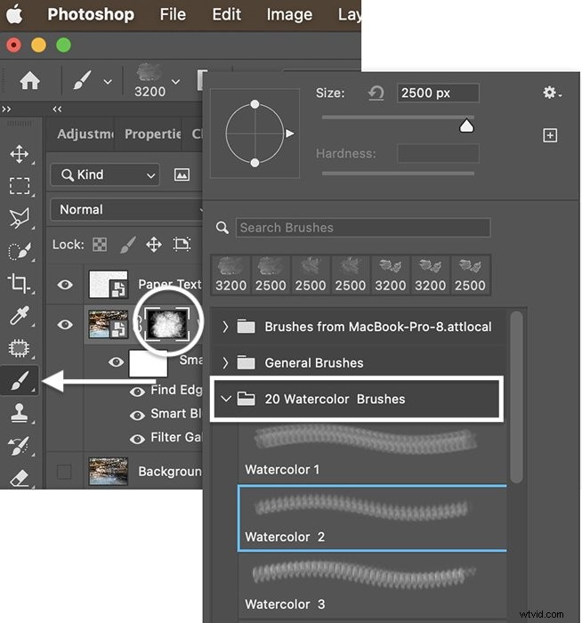Screen dimensions: 582x623
Task: Select the Crop tool
Action: 19,284
